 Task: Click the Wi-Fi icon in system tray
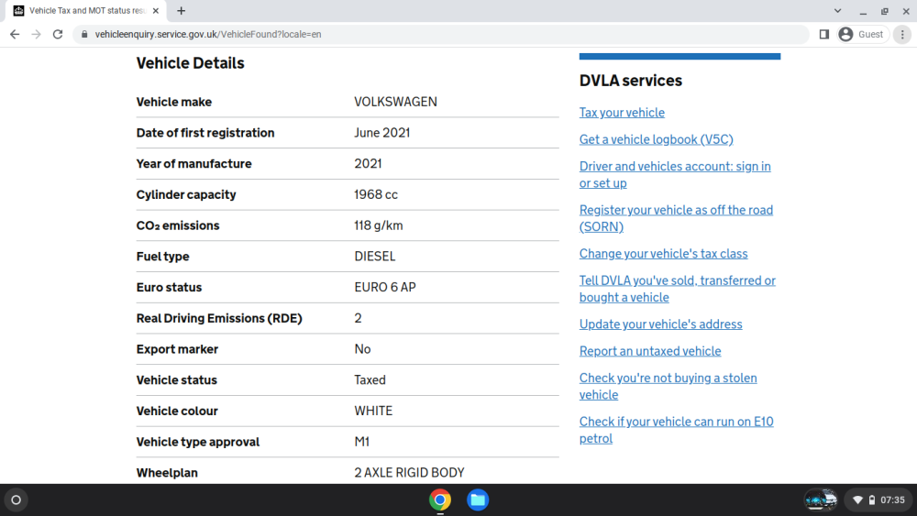pos(857,500)
